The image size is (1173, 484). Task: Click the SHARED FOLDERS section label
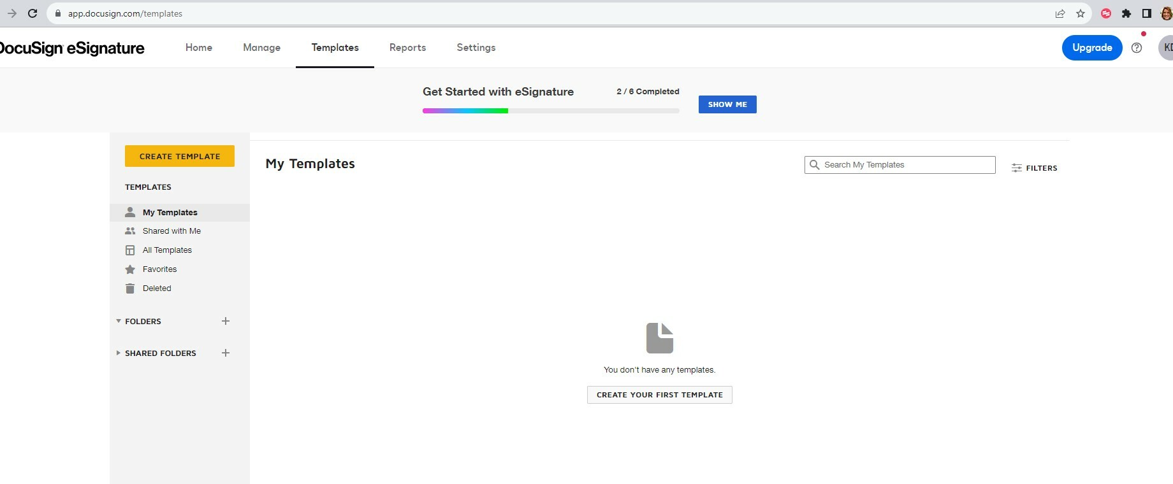click(161, 353)
